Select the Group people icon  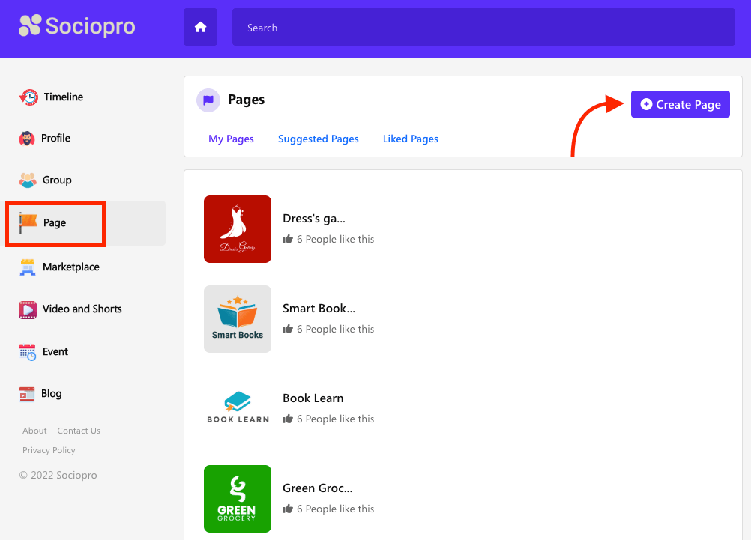28,180
